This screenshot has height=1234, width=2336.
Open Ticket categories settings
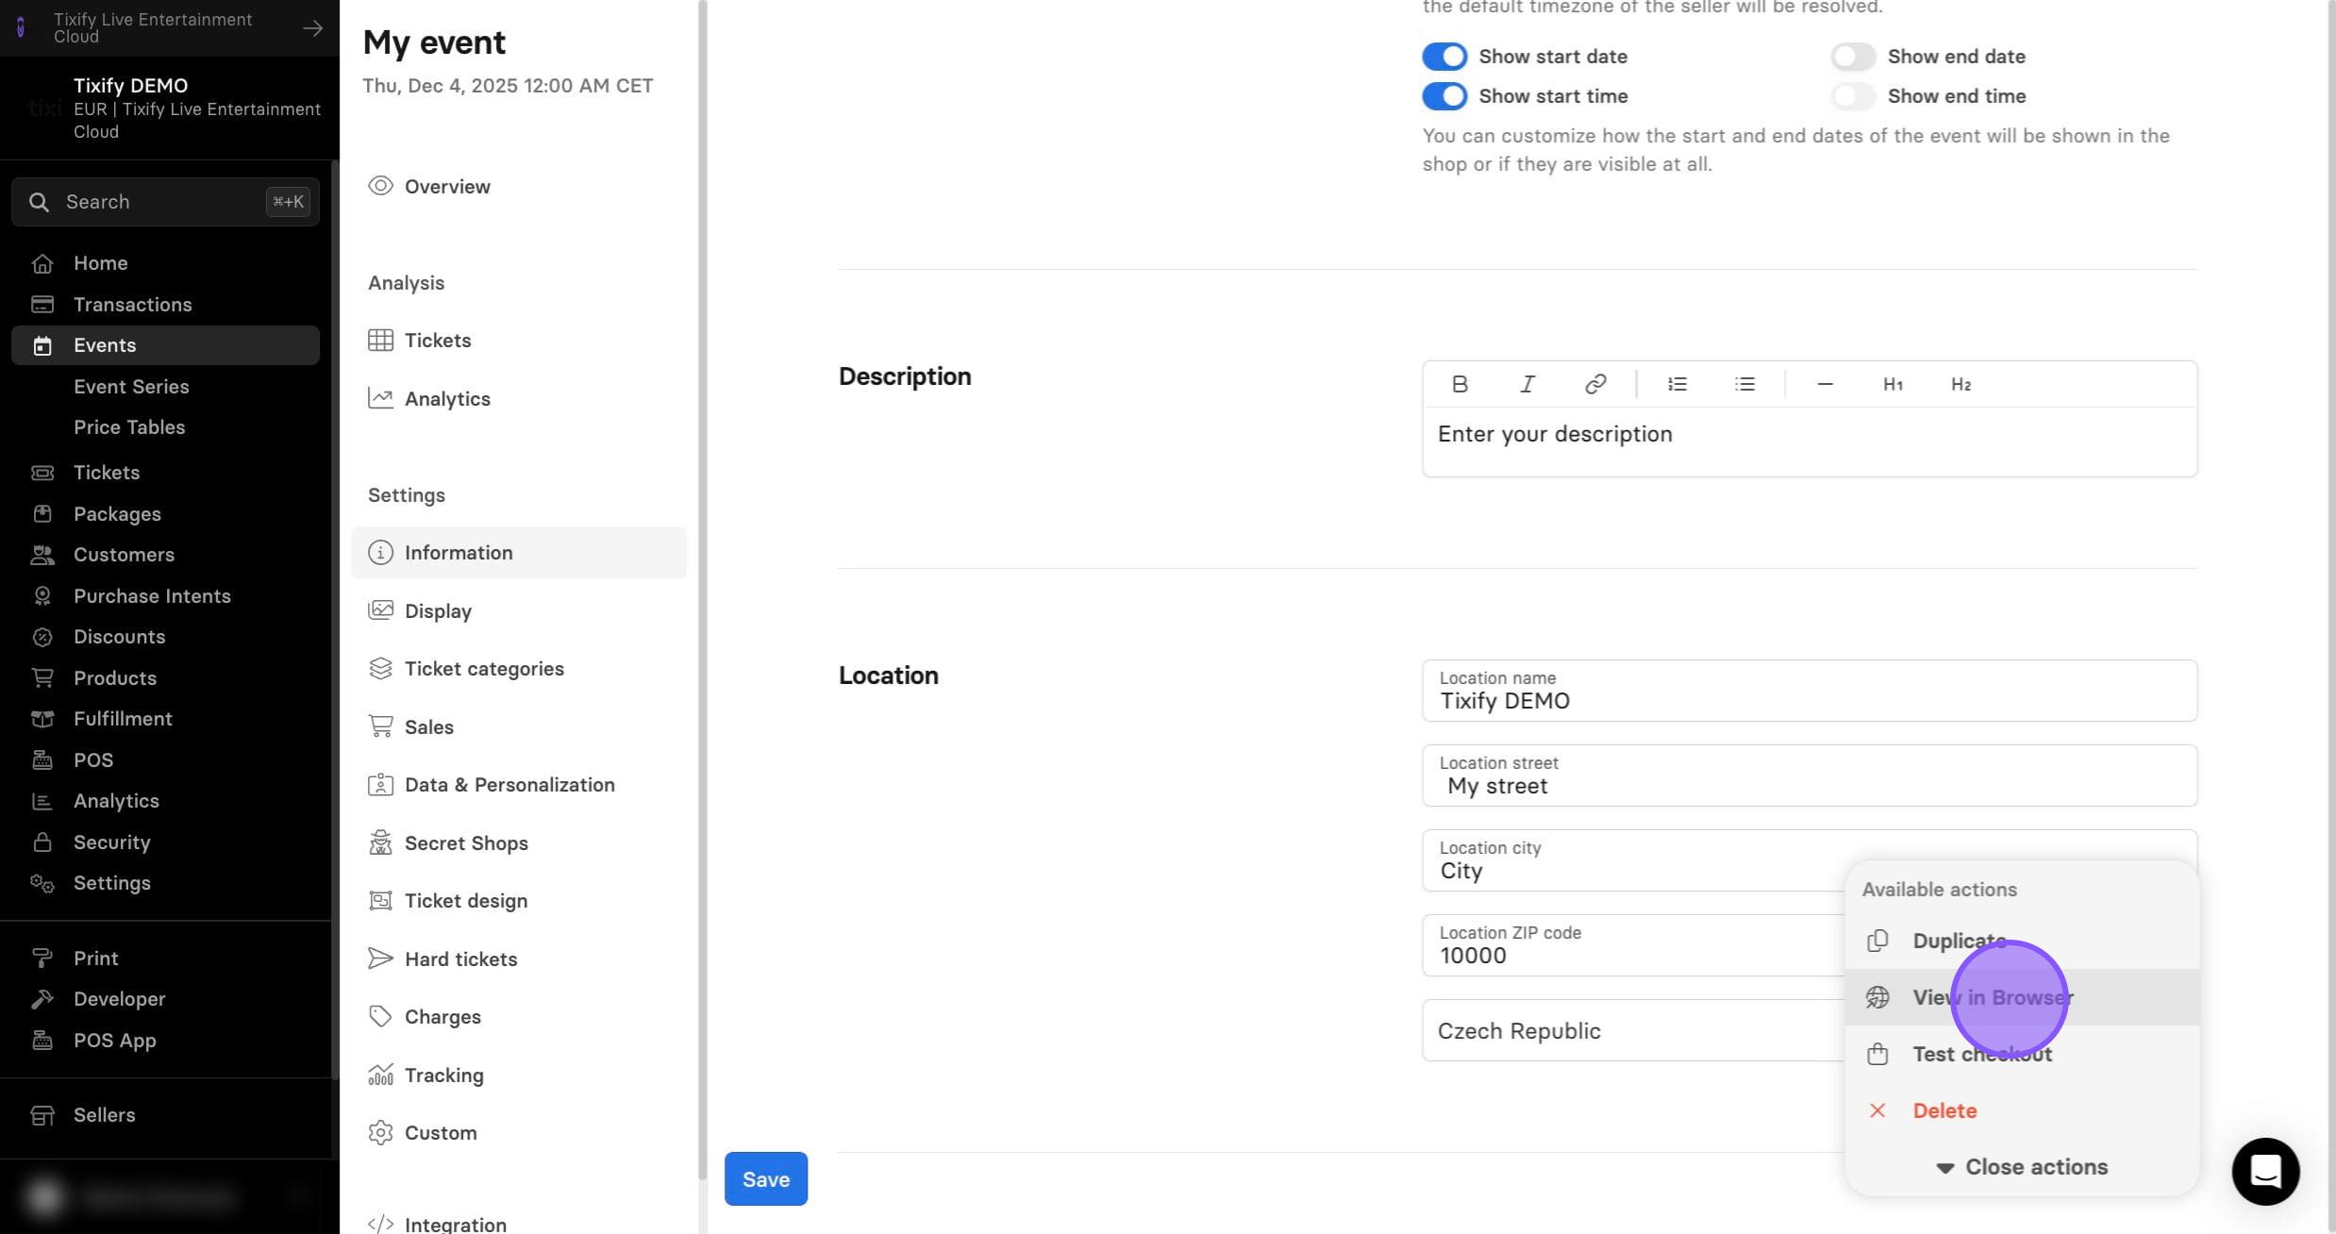point(518,669)
